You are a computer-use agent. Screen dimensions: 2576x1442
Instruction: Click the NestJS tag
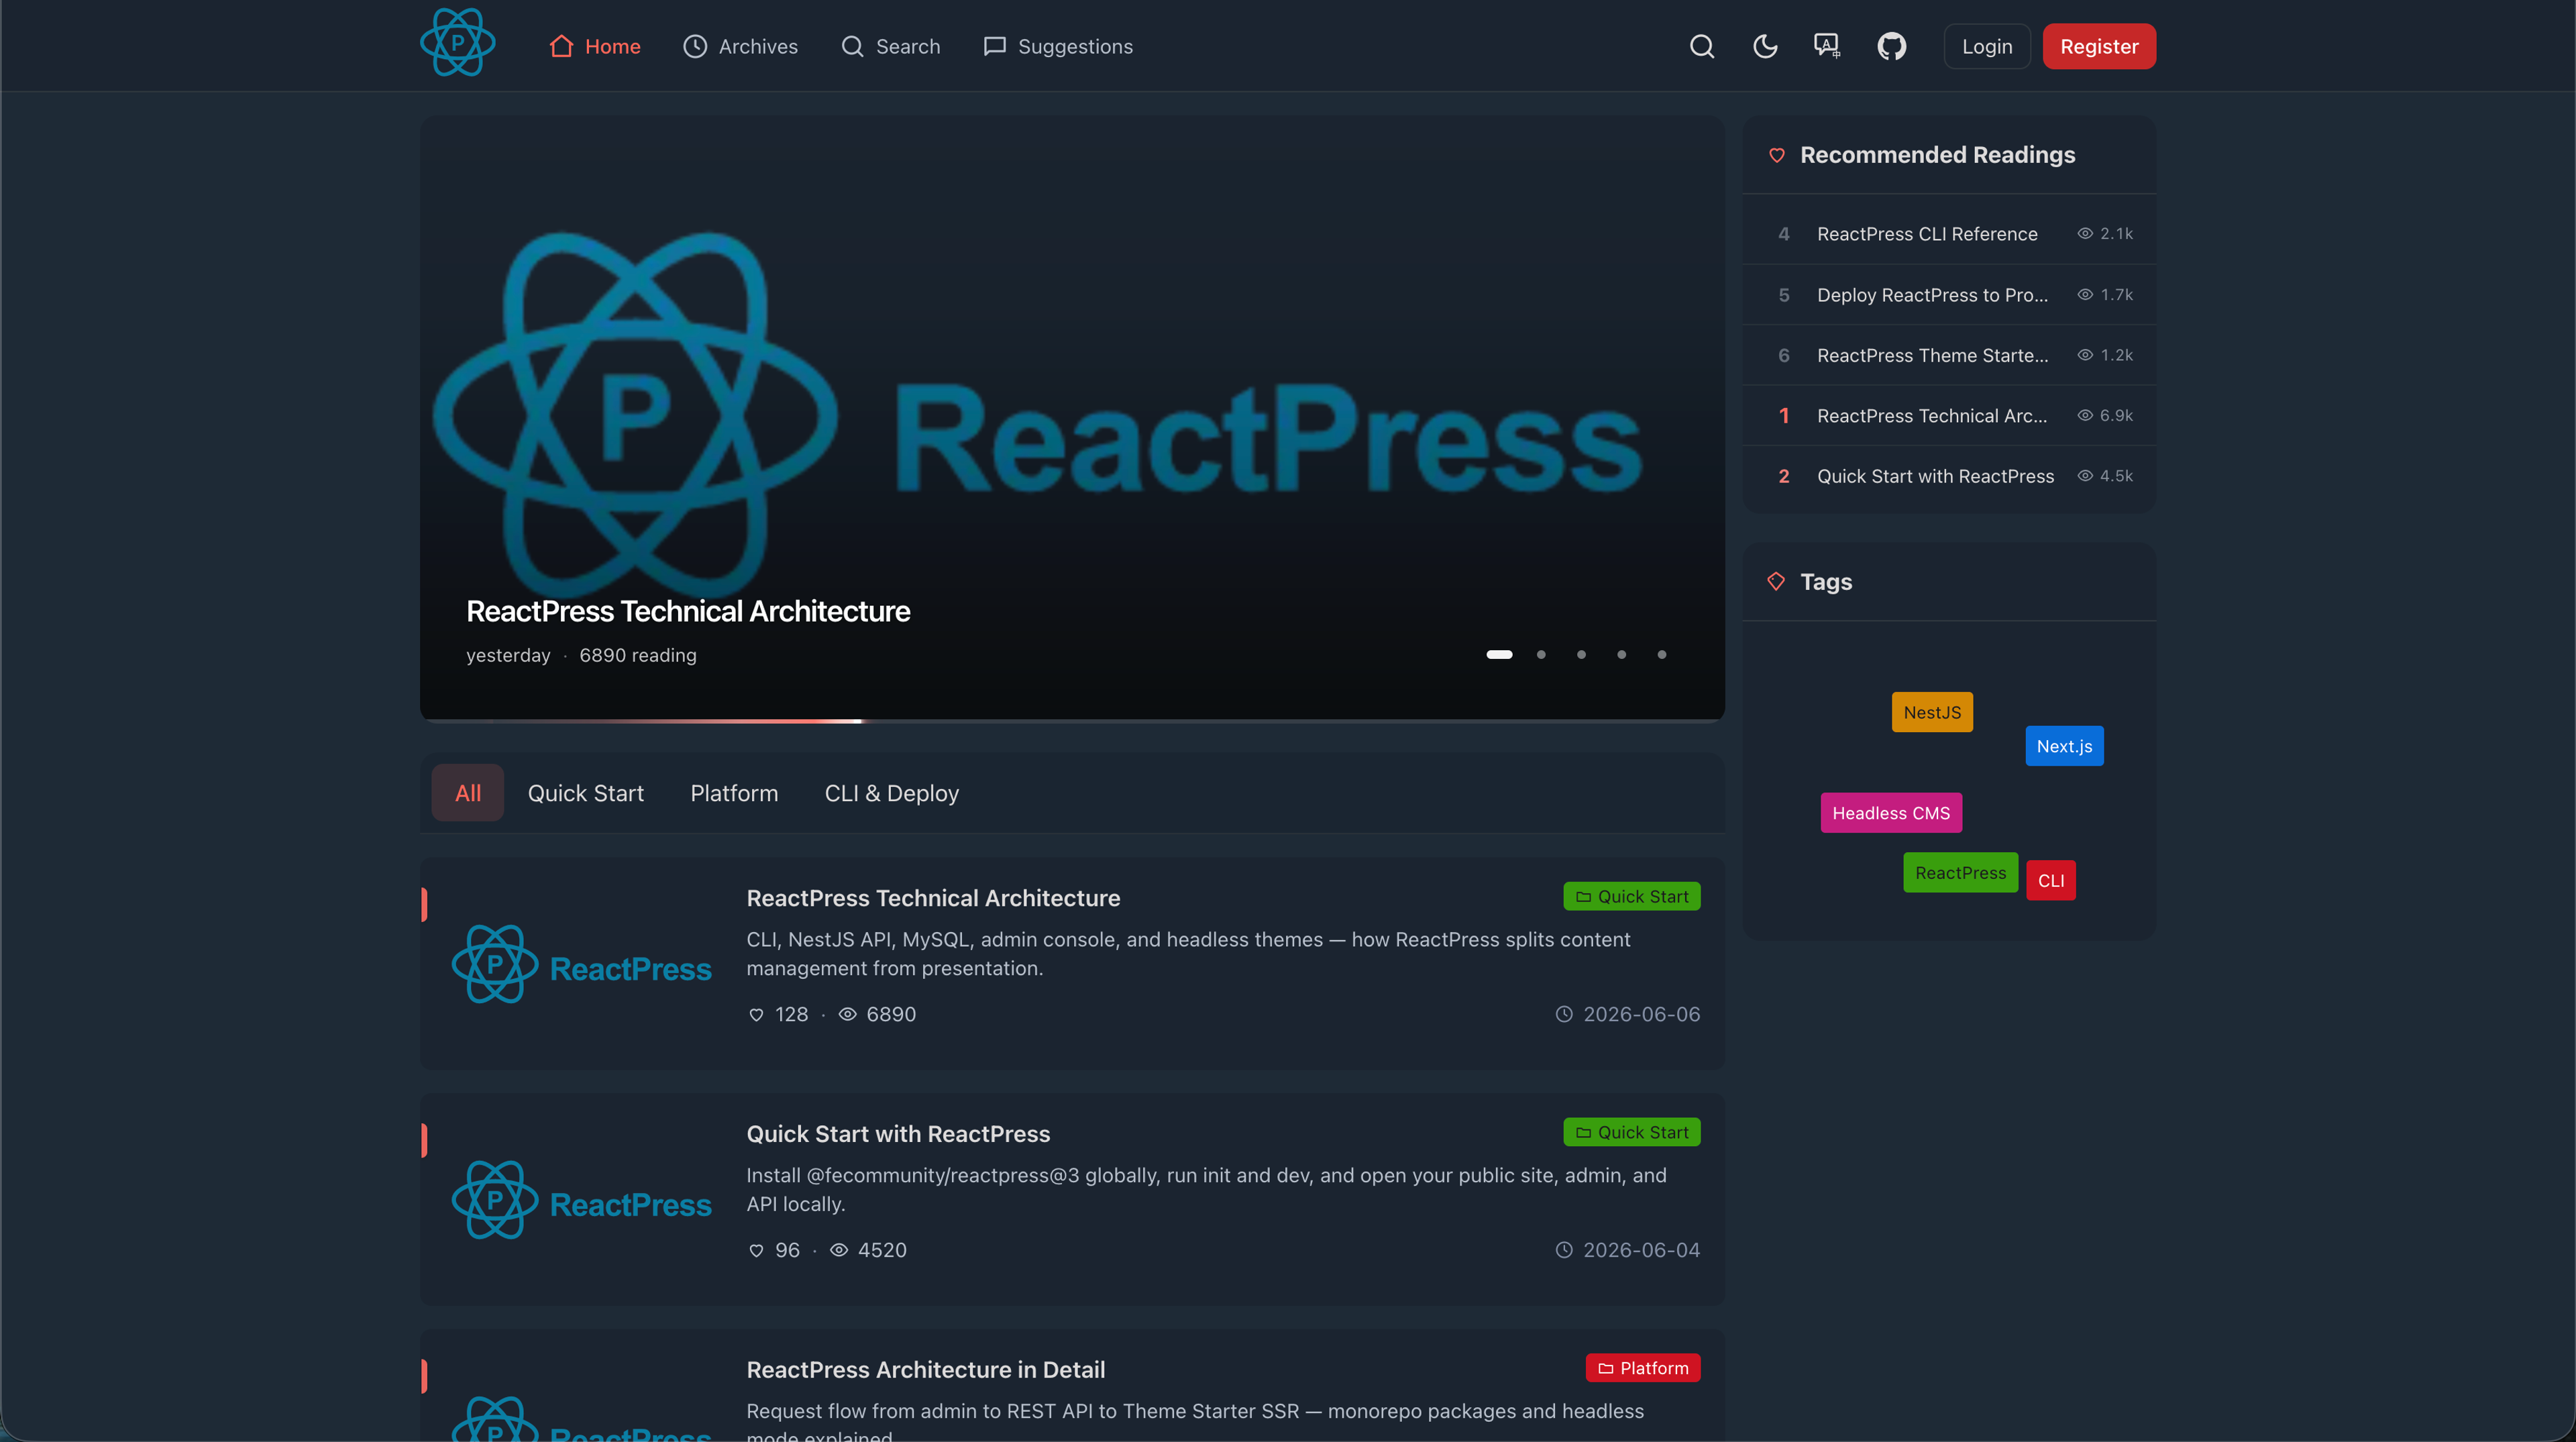tap(1932, 712)
